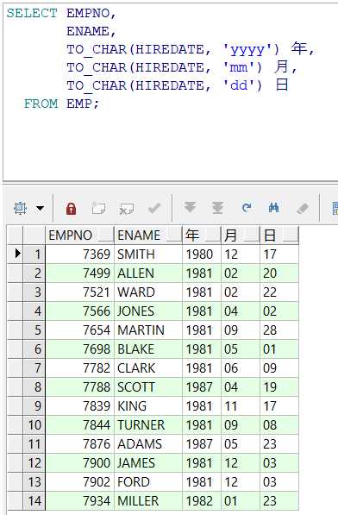Click EMPNO cell 7521
This screenshot has height=515, width=338.
[x=79, y=292]
